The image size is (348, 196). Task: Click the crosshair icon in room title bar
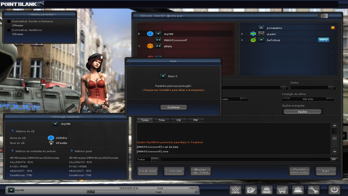[323, 16]
